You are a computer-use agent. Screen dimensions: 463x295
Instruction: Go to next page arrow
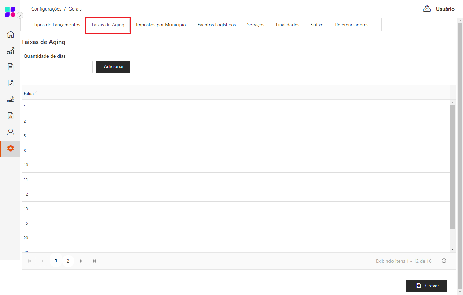point(81,261)
